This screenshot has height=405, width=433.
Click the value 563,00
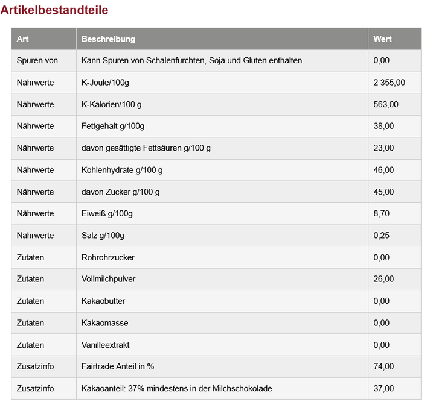[386, 104]
